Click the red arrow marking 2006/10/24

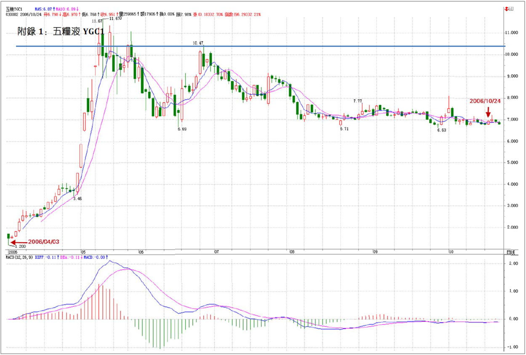click(x=488, y=112)
